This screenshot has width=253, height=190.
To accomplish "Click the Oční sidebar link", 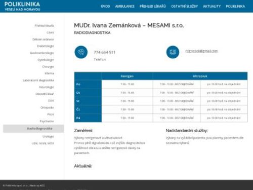I will (51, 101).
